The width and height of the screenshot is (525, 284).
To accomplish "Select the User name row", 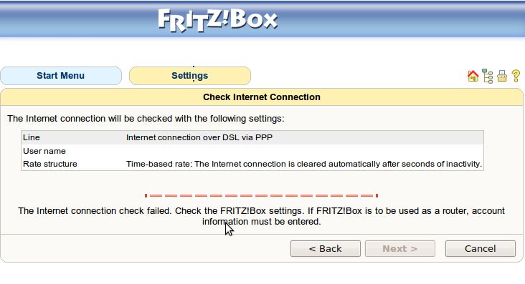I will (252, 151).
